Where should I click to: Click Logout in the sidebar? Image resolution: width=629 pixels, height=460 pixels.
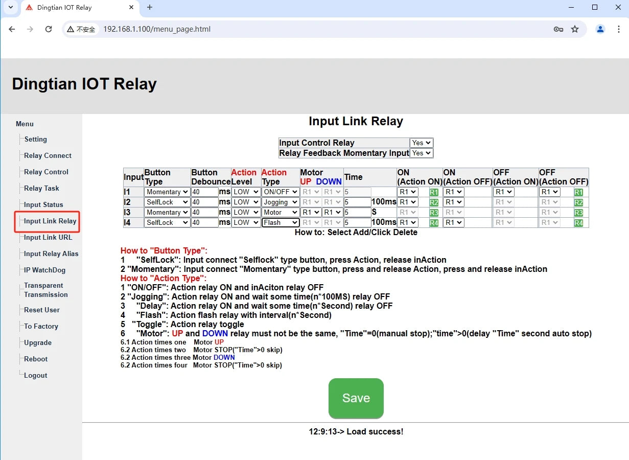click(35, 376)
